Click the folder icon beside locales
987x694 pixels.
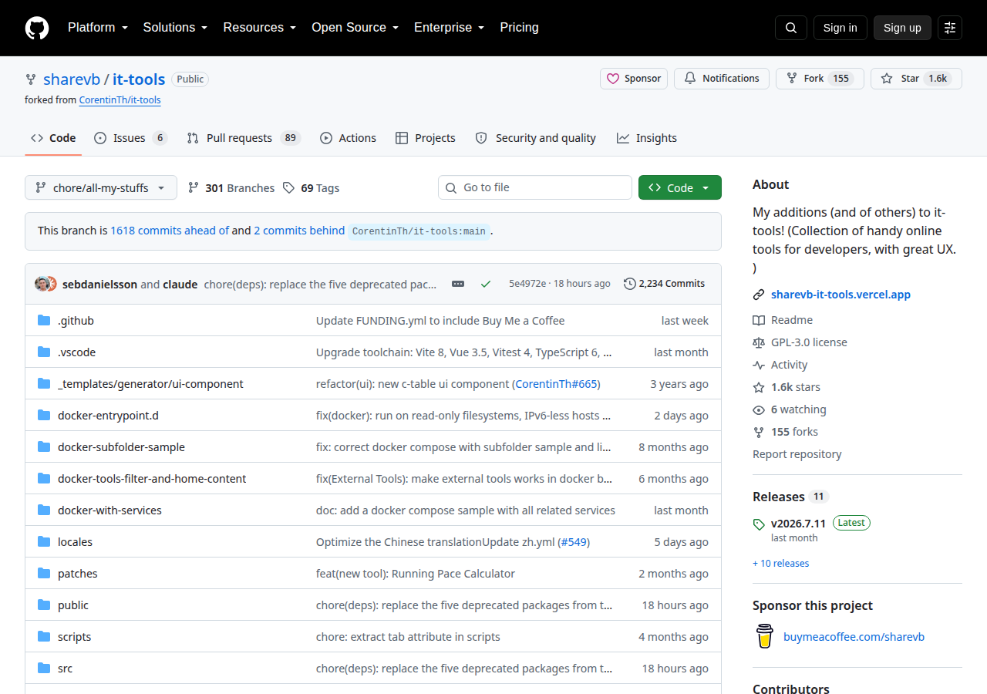(44, 542)
